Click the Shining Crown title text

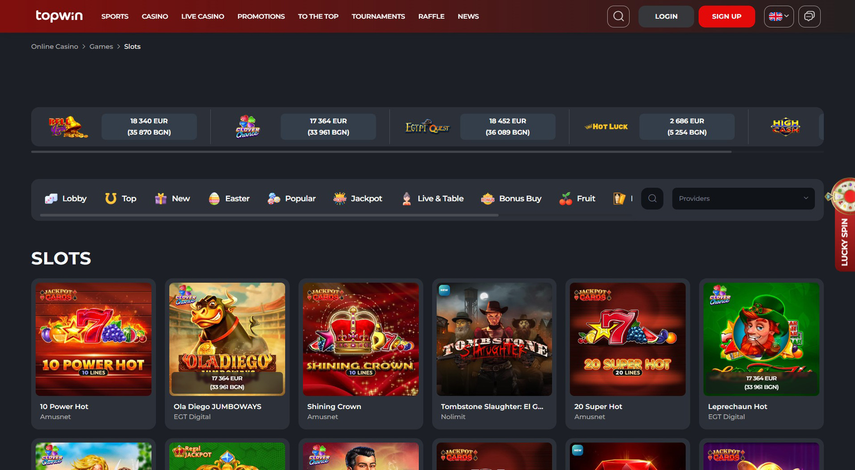point(334,406)
